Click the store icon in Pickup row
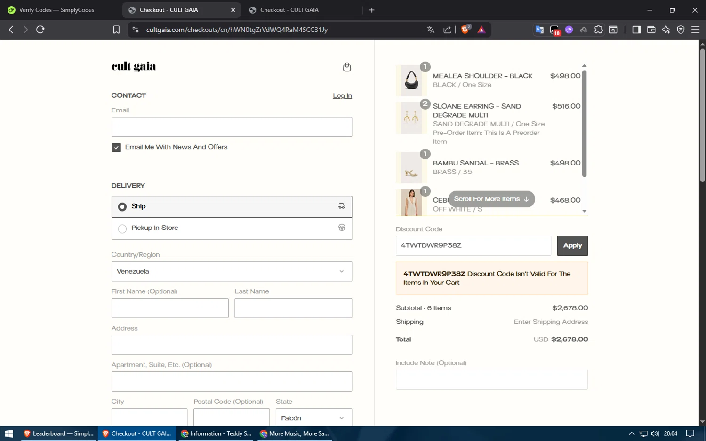 tap(342, 228)
